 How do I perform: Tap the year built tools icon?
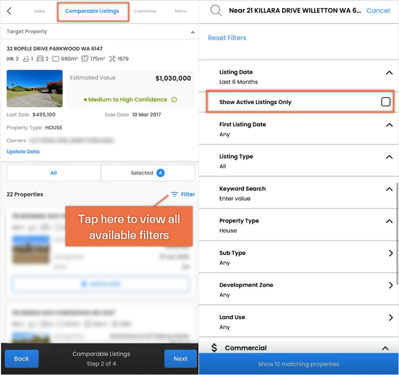coord(112,59)
